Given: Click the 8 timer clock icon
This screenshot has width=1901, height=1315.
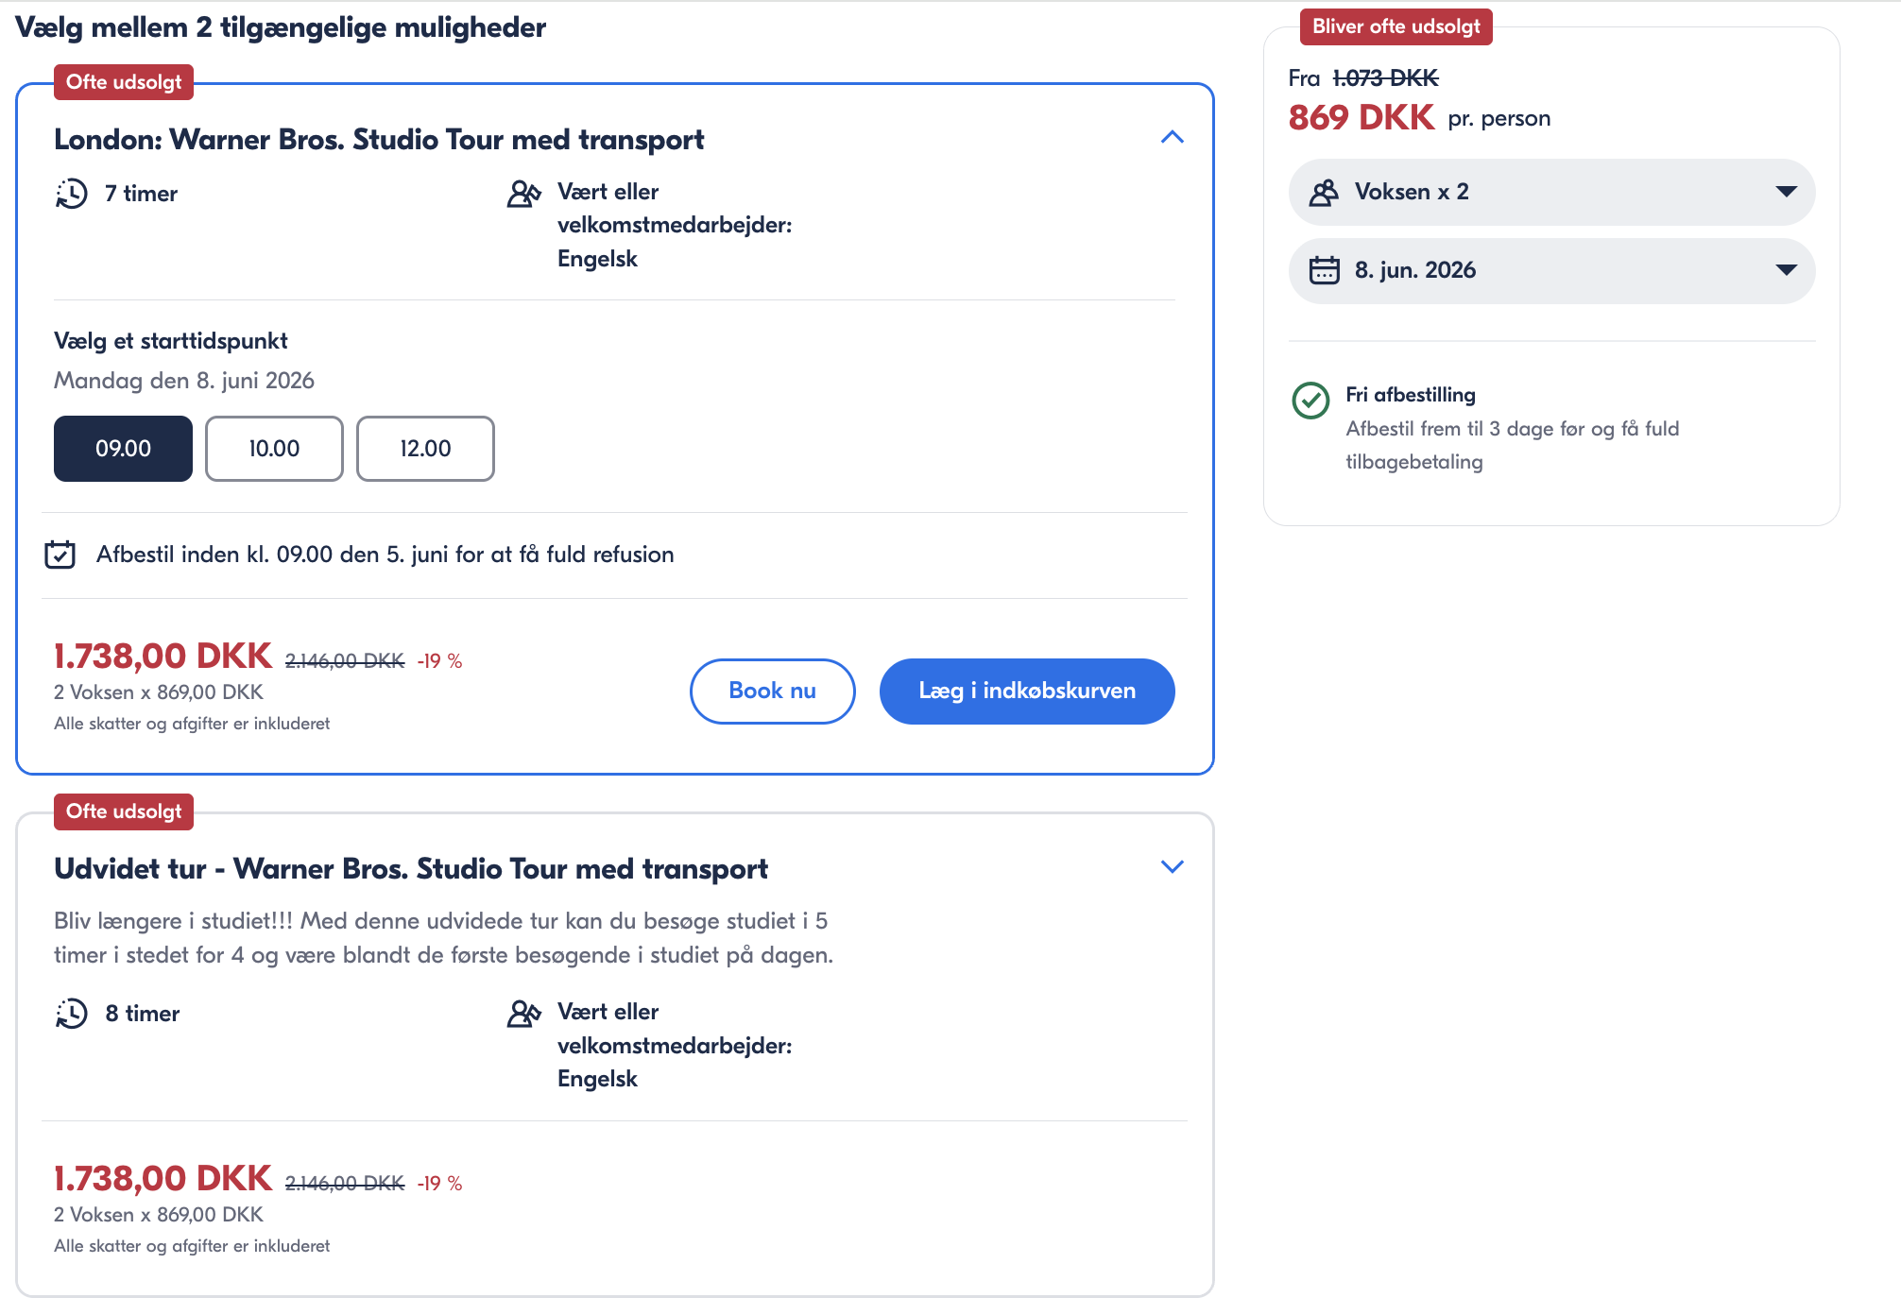Looking at the screenshot, I should coord(71,1014).
